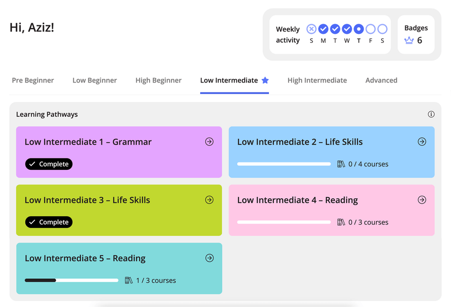Switch to the High Beginner tab
451x307 pixels.
(158, 80)
